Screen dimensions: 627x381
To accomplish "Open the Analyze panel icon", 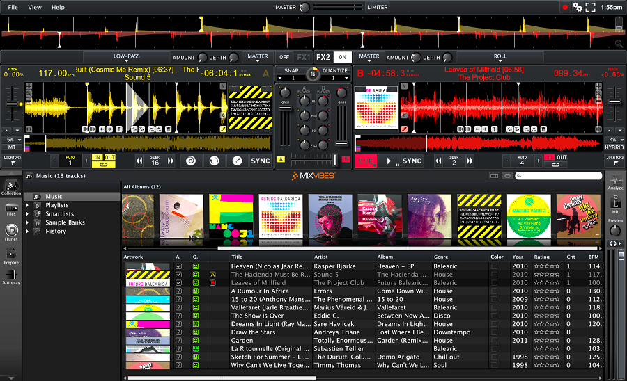I will coord(615,182).
